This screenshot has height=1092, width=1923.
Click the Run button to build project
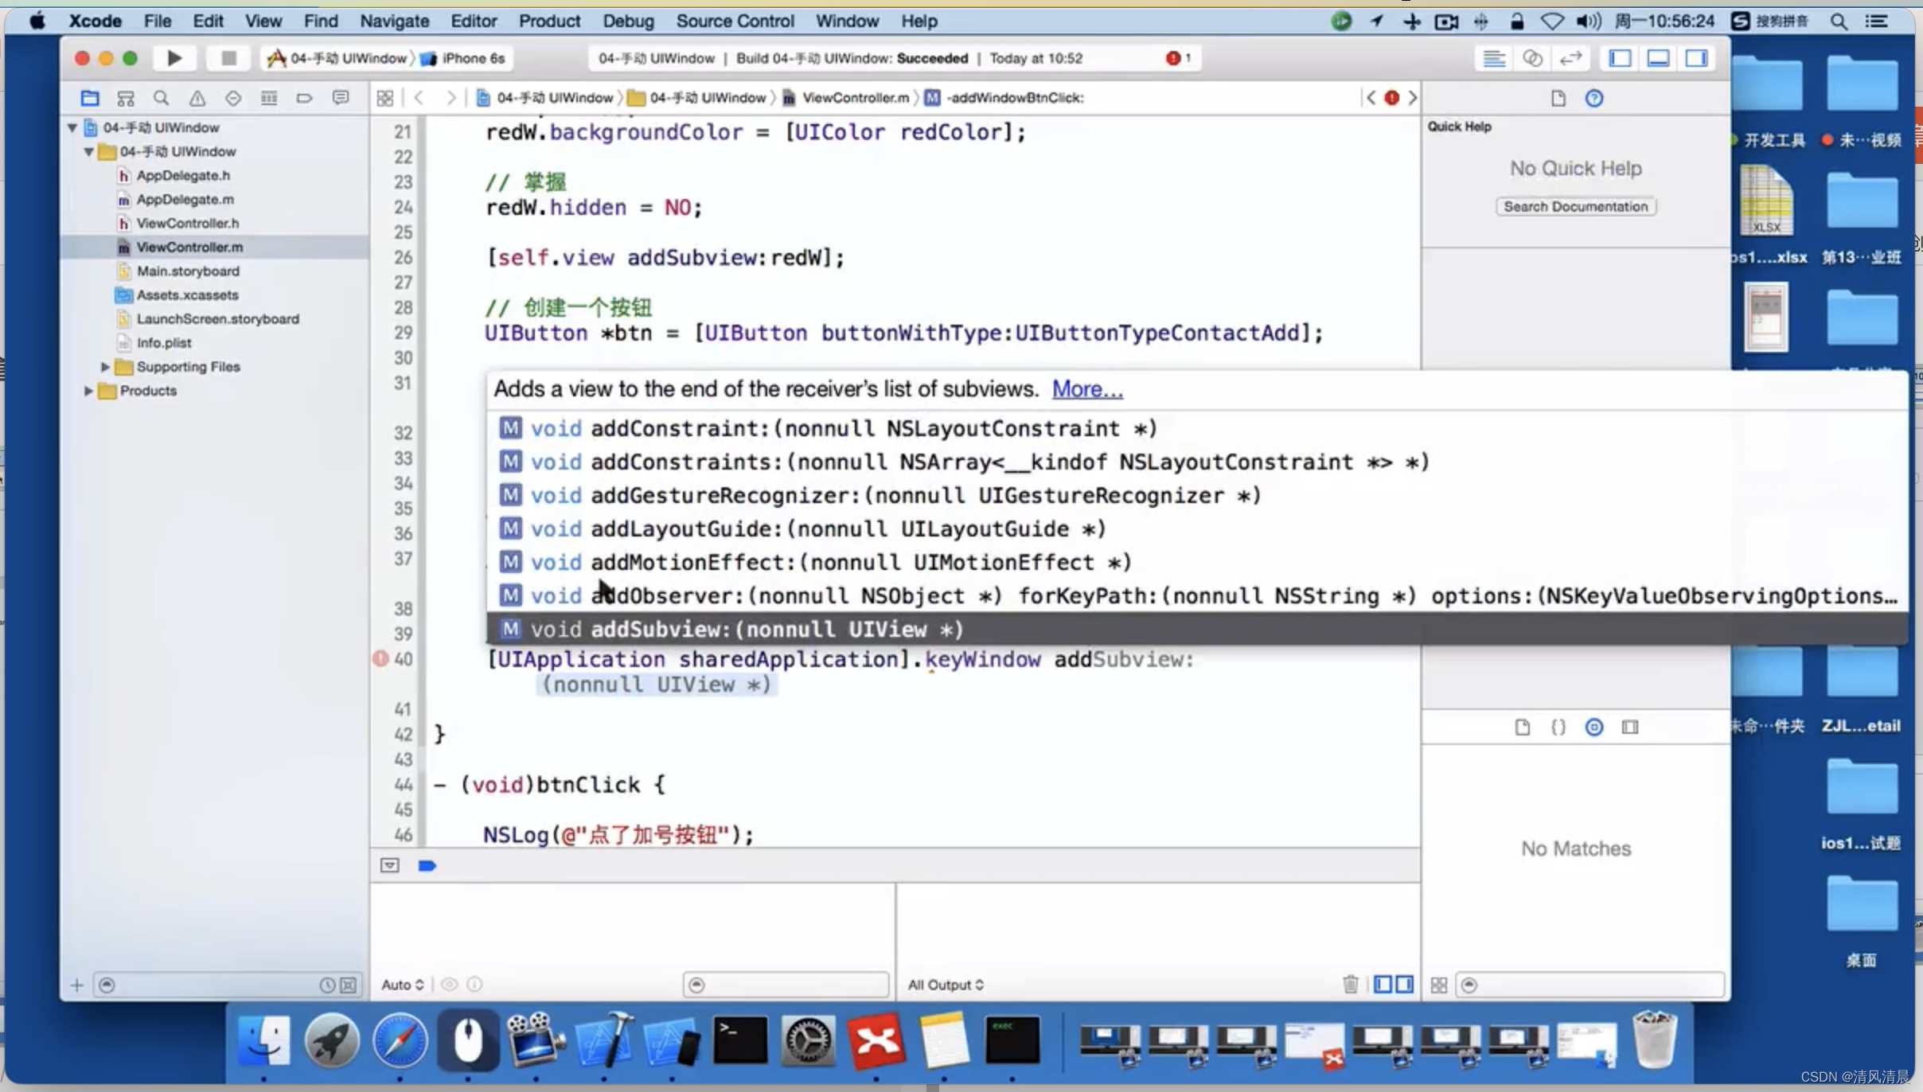(x=174, y=58)
